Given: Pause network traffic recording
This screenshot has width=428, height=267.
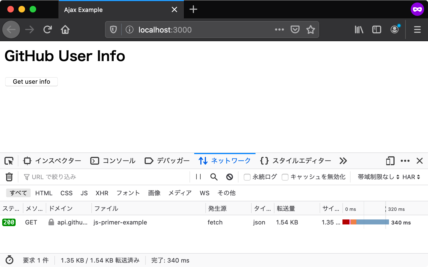Looking at the screenshot, I should point(198,177).
